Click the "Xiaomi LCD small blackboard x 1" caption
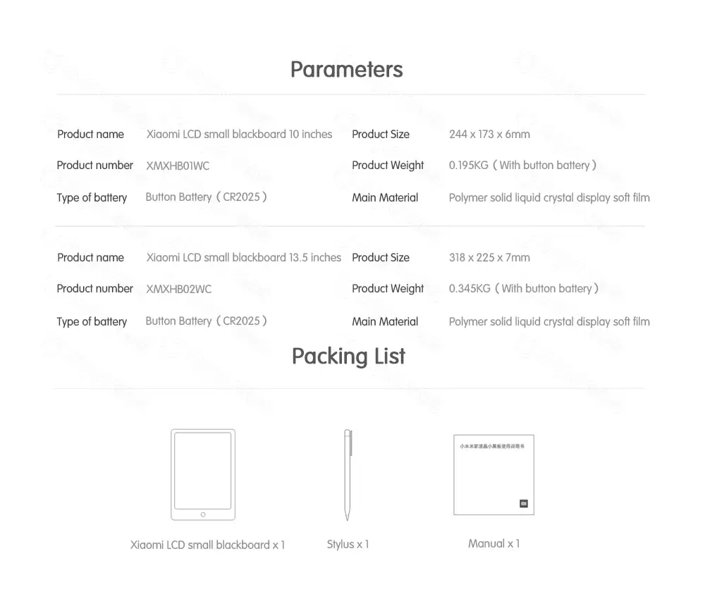The height and width of the screenshot is (589, 705). pyautogui.click(x=207, y=545)
